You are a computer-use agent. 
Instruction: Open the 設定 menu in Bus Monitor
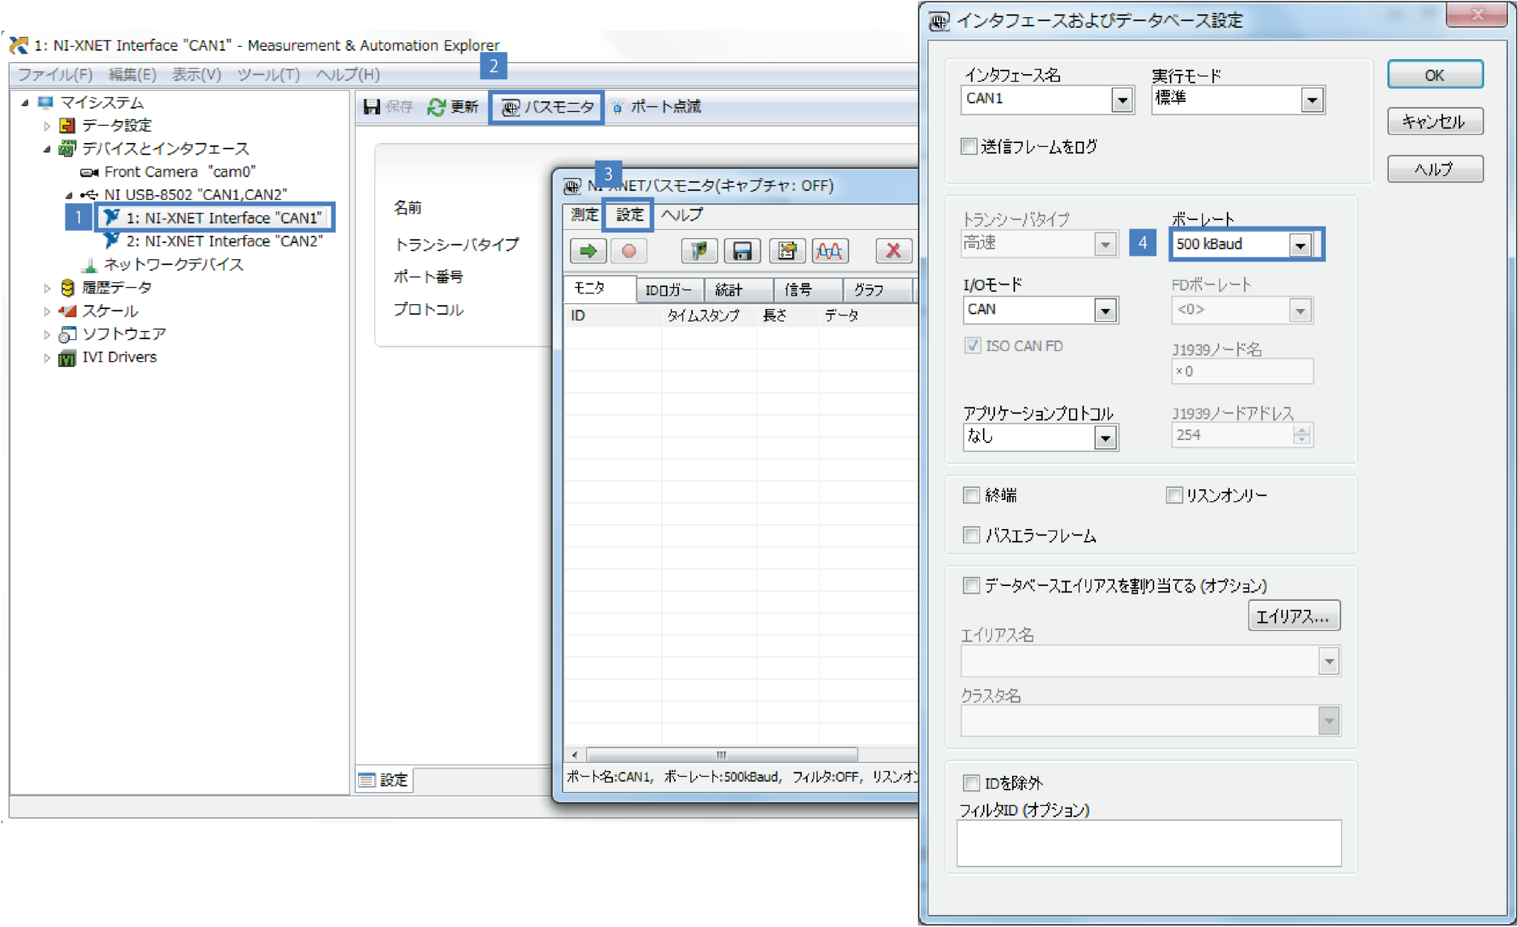(x=629, y=215)
